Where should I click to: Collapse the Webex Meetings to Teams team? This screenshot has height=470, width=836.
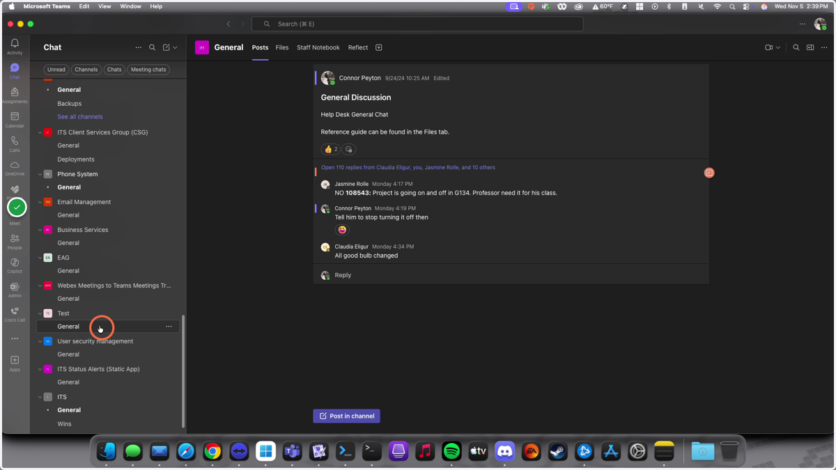(40, 285)
